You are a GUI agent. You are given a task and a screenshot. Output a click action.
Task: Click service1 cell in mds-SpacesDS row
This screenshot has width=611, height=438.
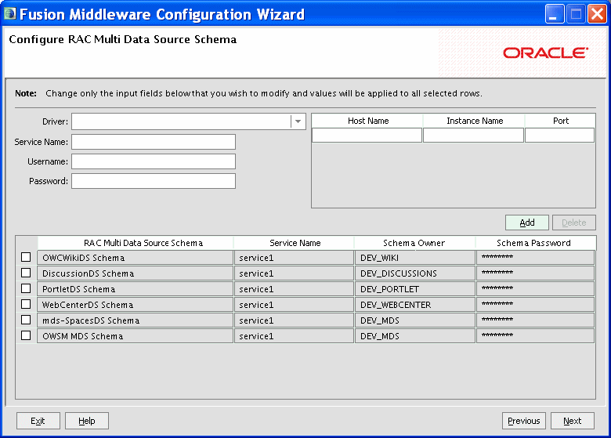[294, 320]
